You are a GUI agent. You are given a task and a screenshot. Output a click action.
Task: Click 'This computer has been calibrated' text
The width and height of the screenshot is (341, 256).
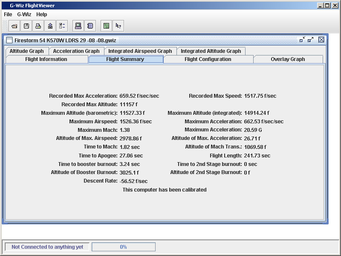[165, 190]
